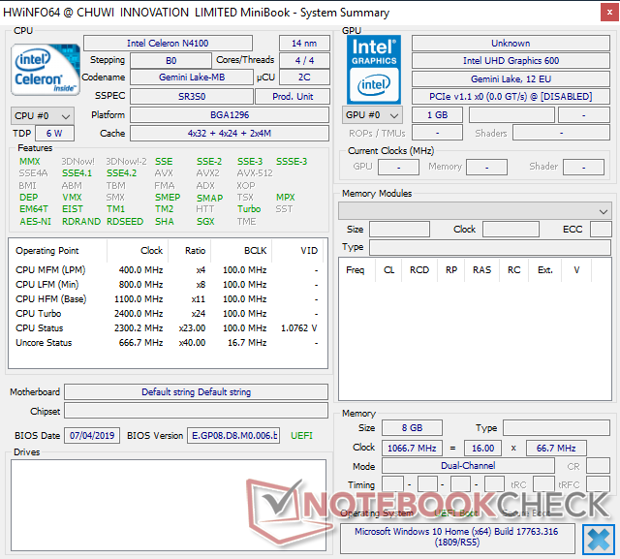Viewport: 620px width, 559px height.
Task: Click the memory module Type field
Action: (490, 247)
